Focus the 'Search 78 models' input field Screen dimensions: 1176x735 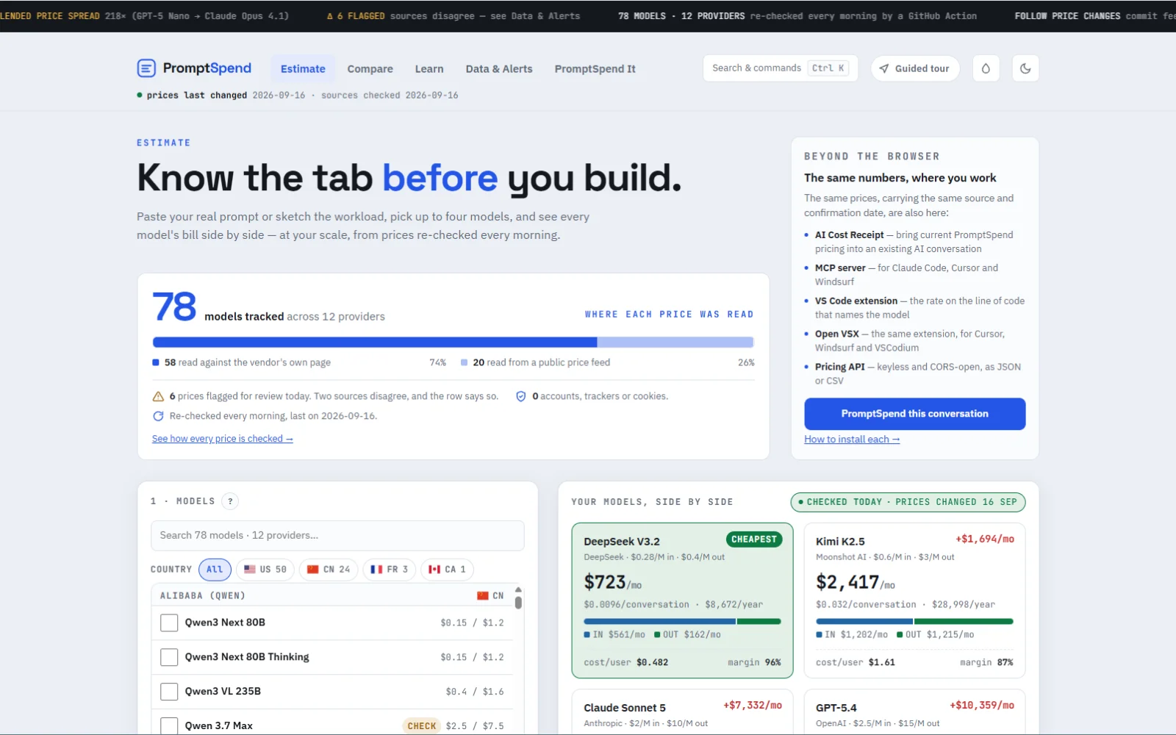pyautogui.click(x=337, y=535)
